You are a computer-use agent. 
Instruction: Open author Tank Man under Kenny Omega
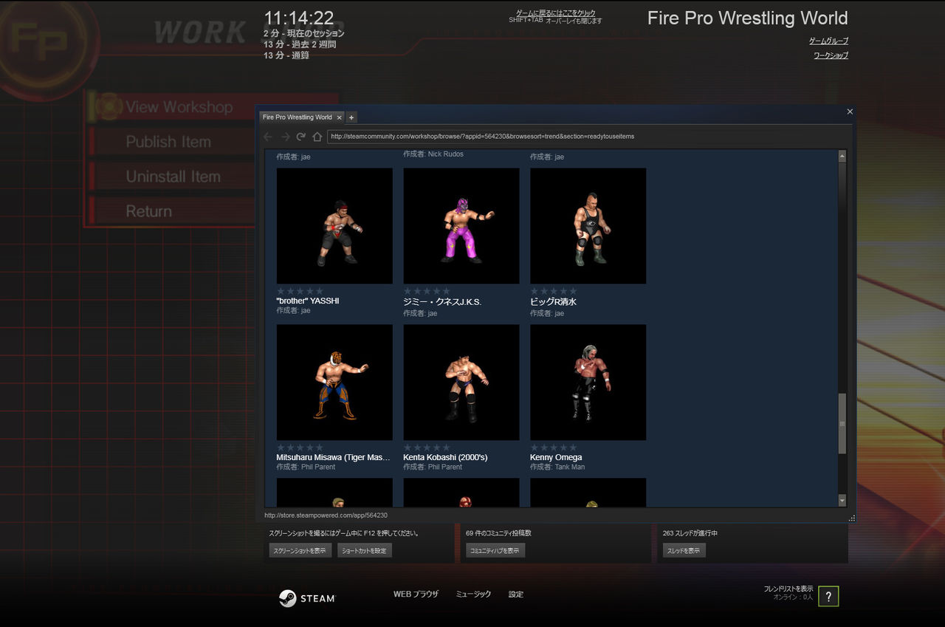coord(570,467)
